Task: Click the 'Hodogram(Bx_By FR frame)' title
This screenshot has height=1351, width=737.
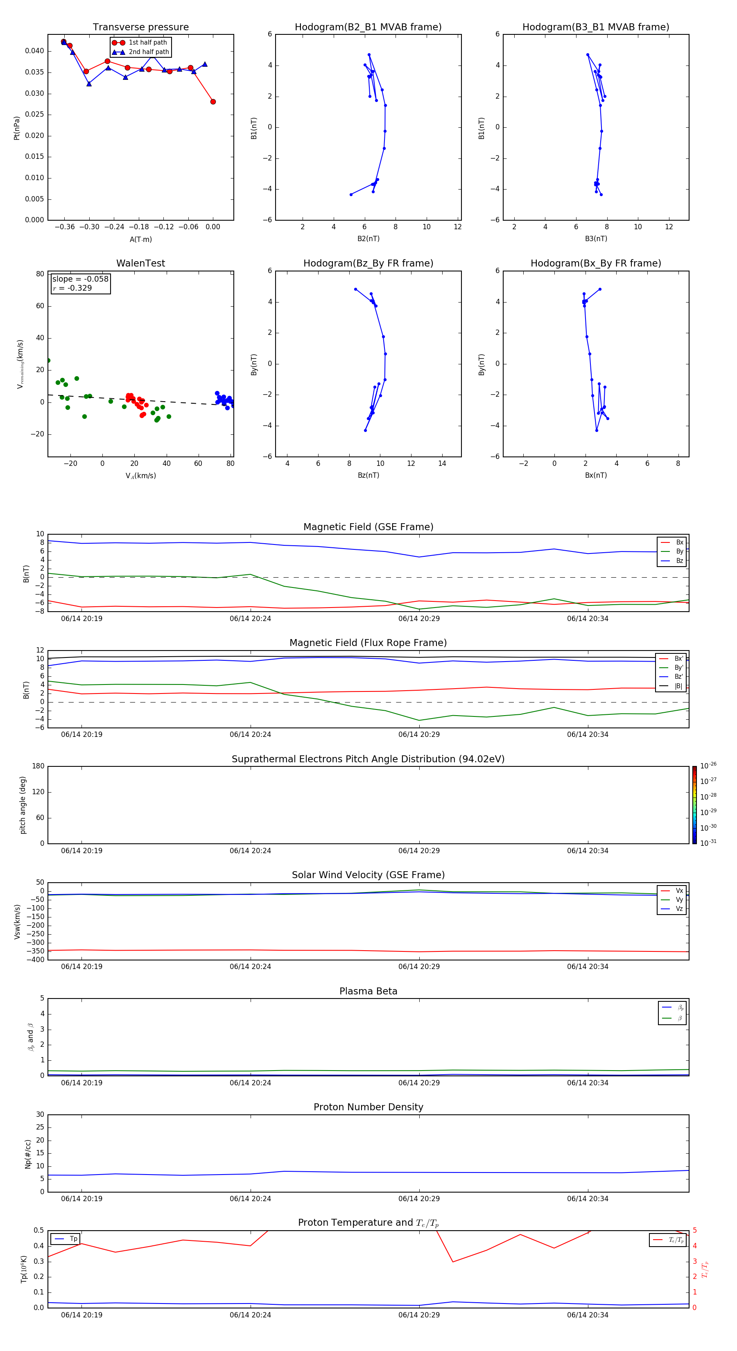Action: click(x=596, y=263)
